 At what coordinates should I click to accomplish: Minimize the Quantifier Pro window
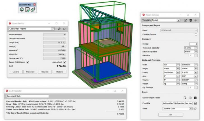click(49, 23)
